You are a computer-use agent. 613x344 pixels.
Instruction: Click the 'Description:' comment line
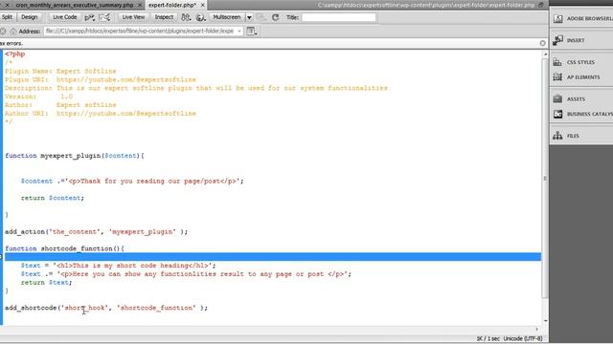click(x=196, y=88)
